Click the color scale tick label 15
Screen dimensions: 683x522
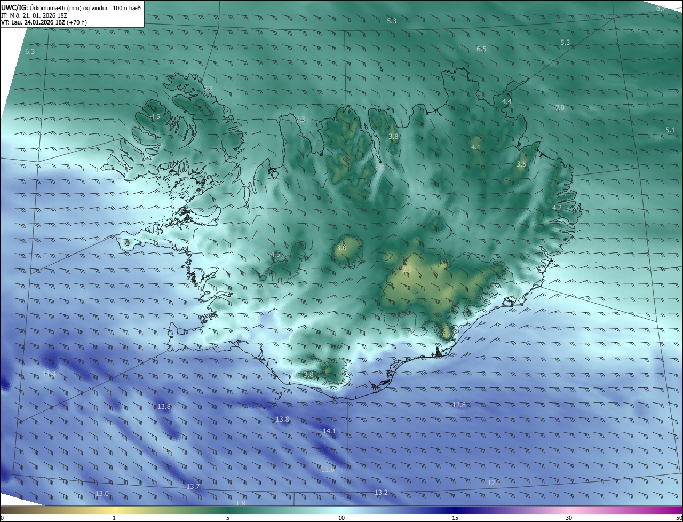point(455,518)
